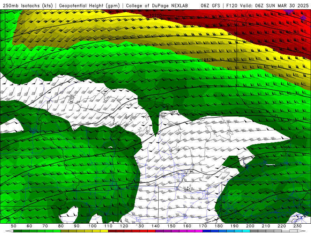
Task: Click the 'F120' forecast hour label
Action: [232, 5]
